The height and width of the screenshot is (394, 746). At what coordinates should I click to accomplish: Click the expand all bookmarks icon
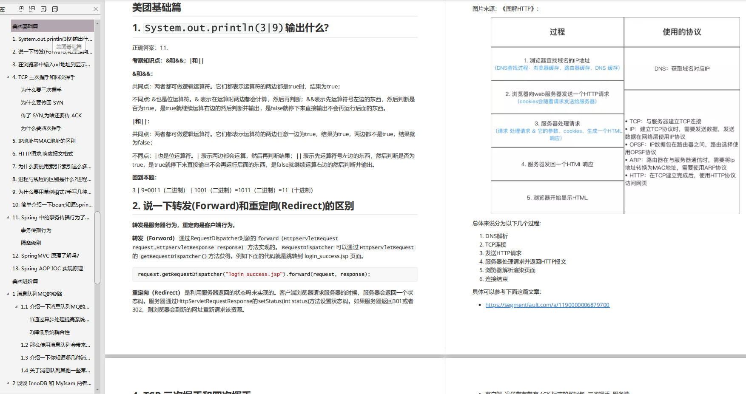click(x=21, y=9)
